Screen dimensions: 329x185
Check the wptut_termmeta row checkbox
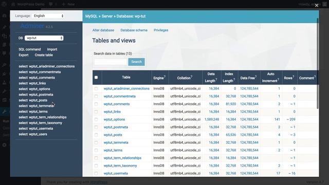pos(96,142)
